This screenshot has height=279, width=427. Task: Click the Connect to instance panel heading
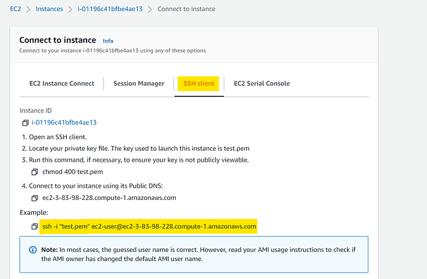(x=58, y=40)
